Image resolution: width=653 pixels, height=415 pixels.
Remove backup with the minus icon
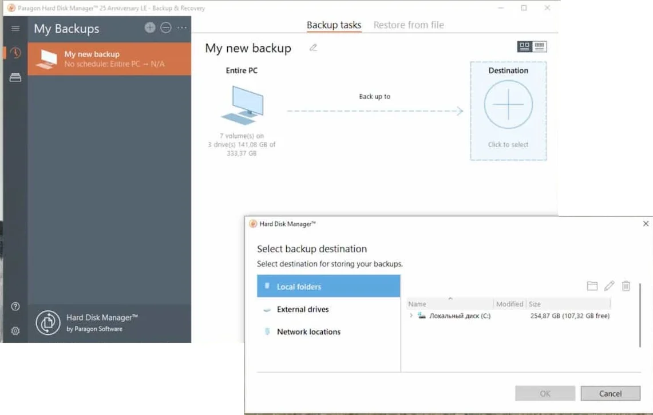[166, 27]
